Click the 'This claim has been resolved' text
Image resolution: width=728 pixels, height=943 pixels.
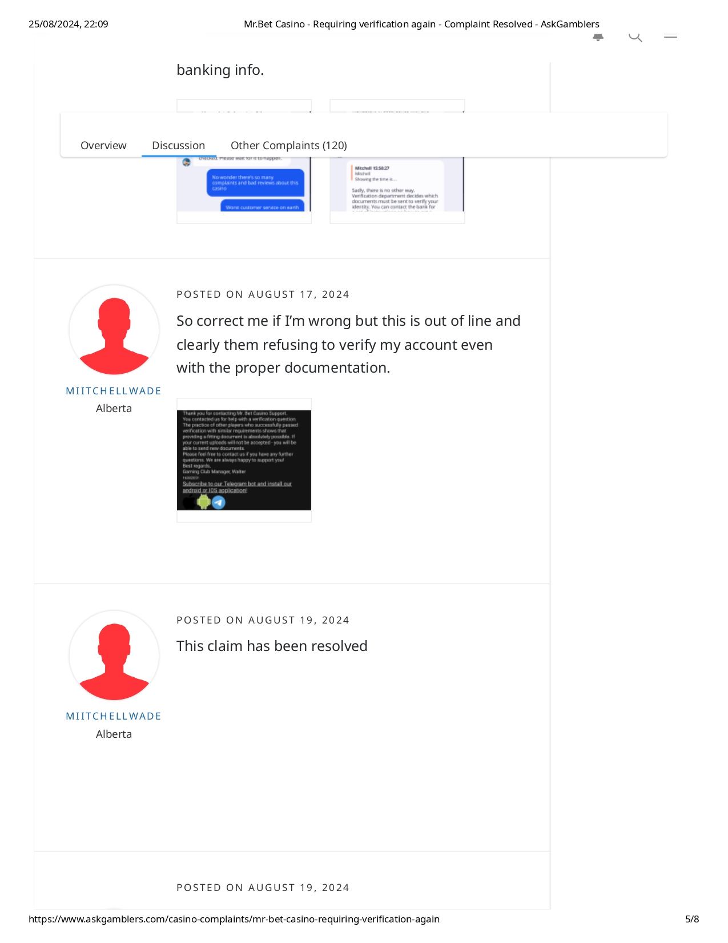(x=272, y=646)
